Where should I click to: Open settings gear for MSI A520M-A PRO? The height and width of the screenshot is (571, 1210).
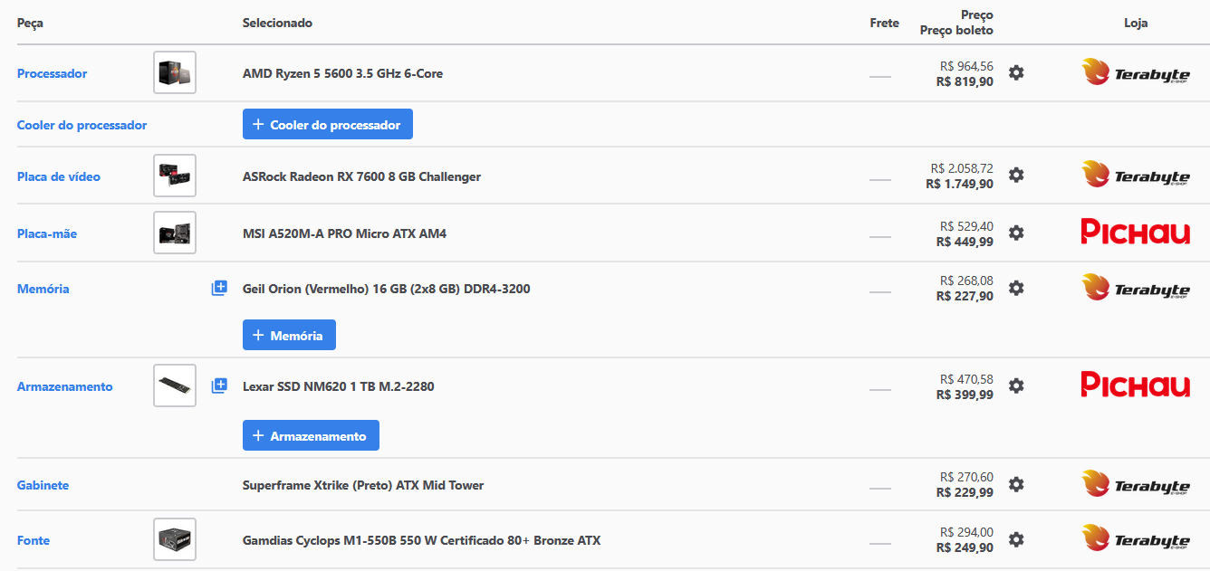click(1016, 233)
